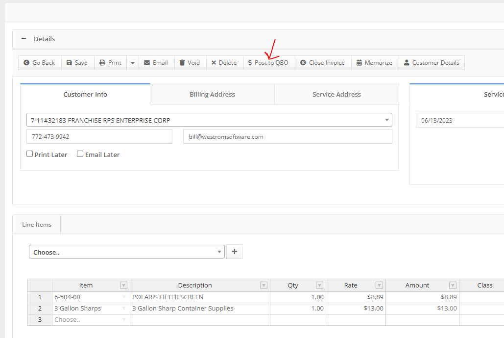Click the Email toolbar button

[156, 63]
